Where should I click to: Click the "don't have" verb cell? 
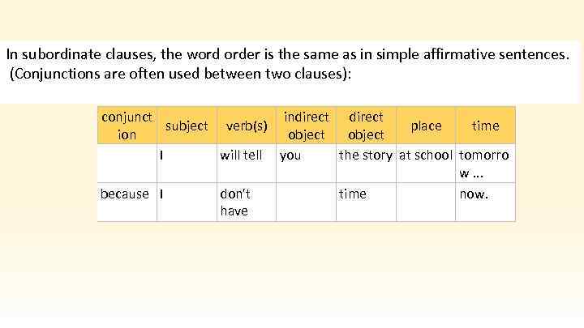tap(234, 202)
